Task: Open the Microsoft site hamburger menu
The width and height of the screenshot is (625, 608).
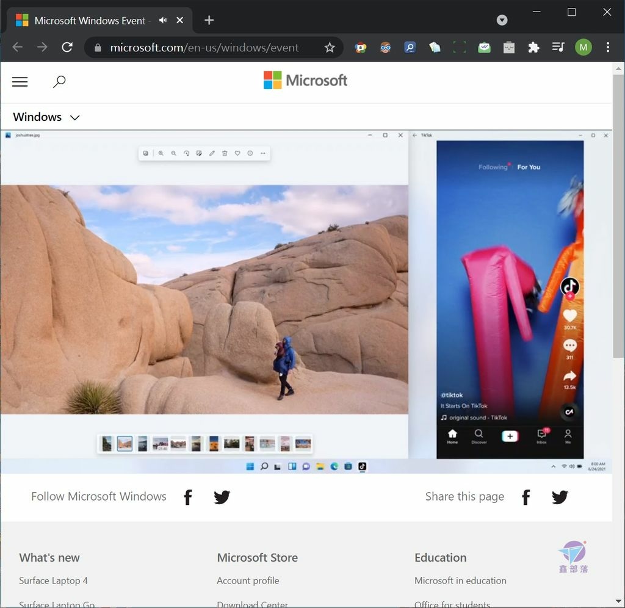Action: pos(20,82)
